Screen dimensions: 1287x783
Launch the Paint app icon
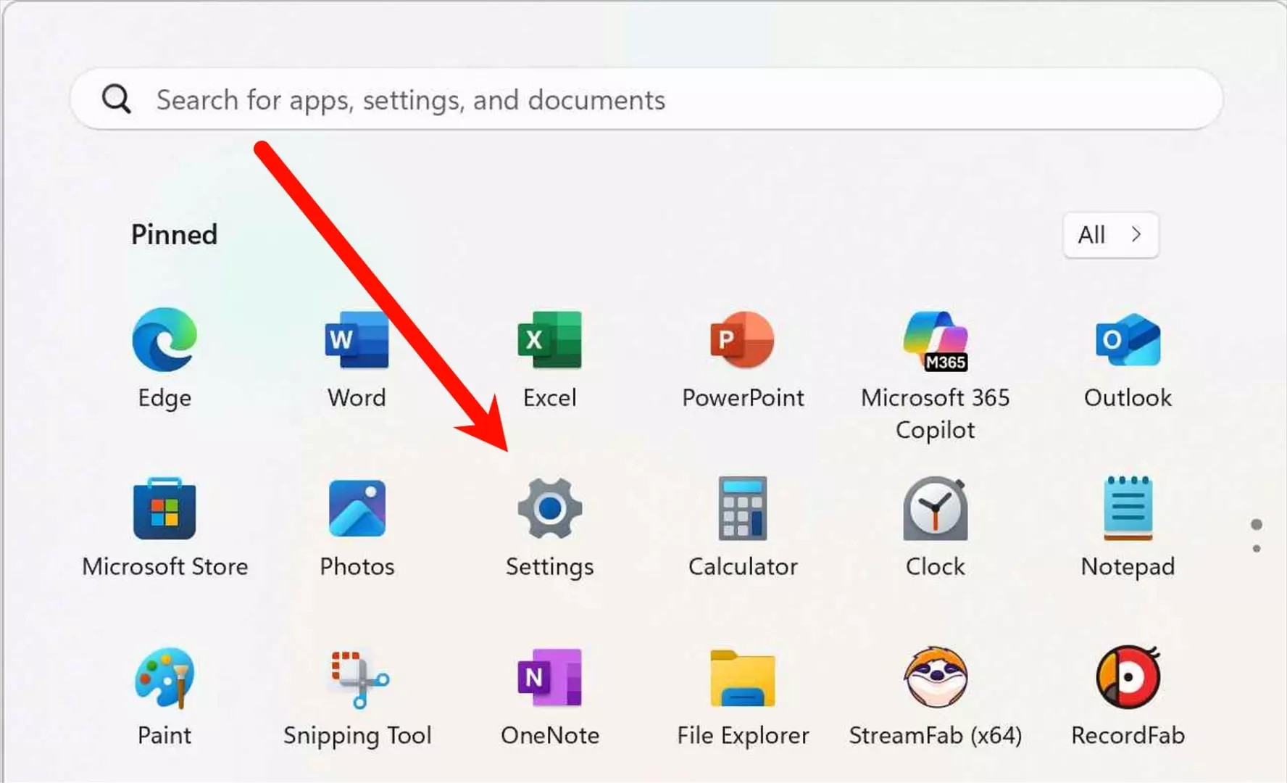click(x=164, y=678)
